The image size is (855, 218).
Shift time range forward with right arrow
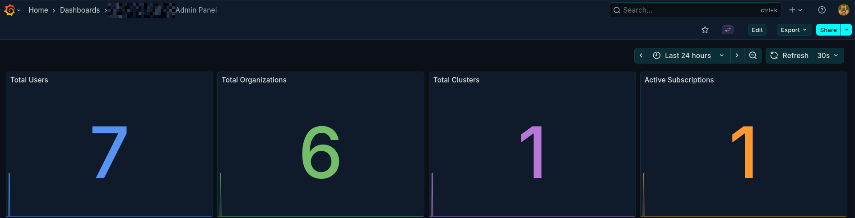(737, 55)
